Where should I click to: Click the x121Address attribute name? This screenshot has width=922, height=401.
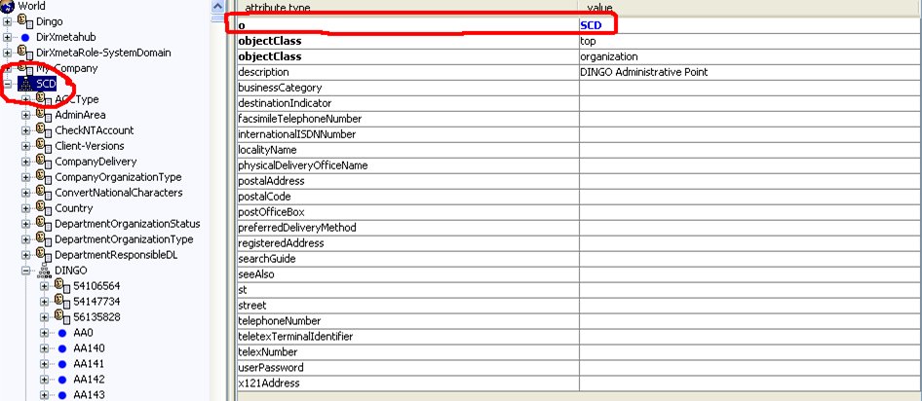269,383
